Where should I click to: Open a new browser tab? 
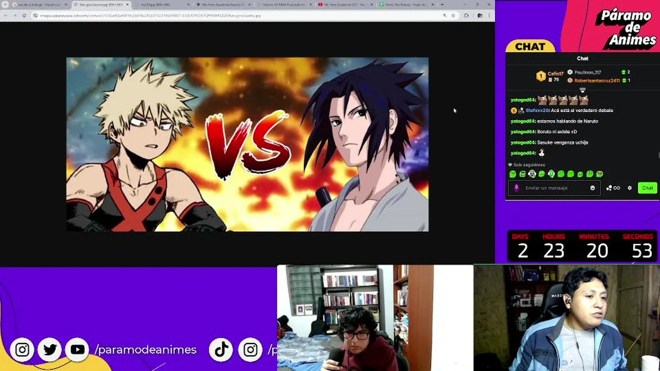pyautogui.click(x=442, y=5)
